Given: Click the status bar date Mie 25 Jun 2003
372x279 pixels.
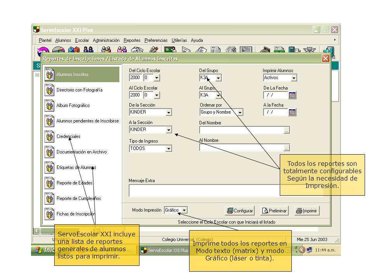Looking at the screenshot, I should coord(312,239).
